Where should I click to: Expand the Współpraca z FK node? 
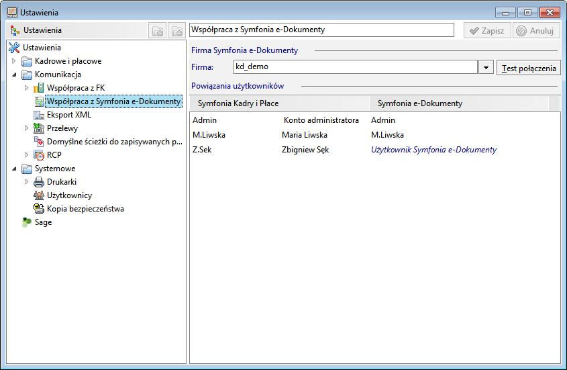pos(26,87)
